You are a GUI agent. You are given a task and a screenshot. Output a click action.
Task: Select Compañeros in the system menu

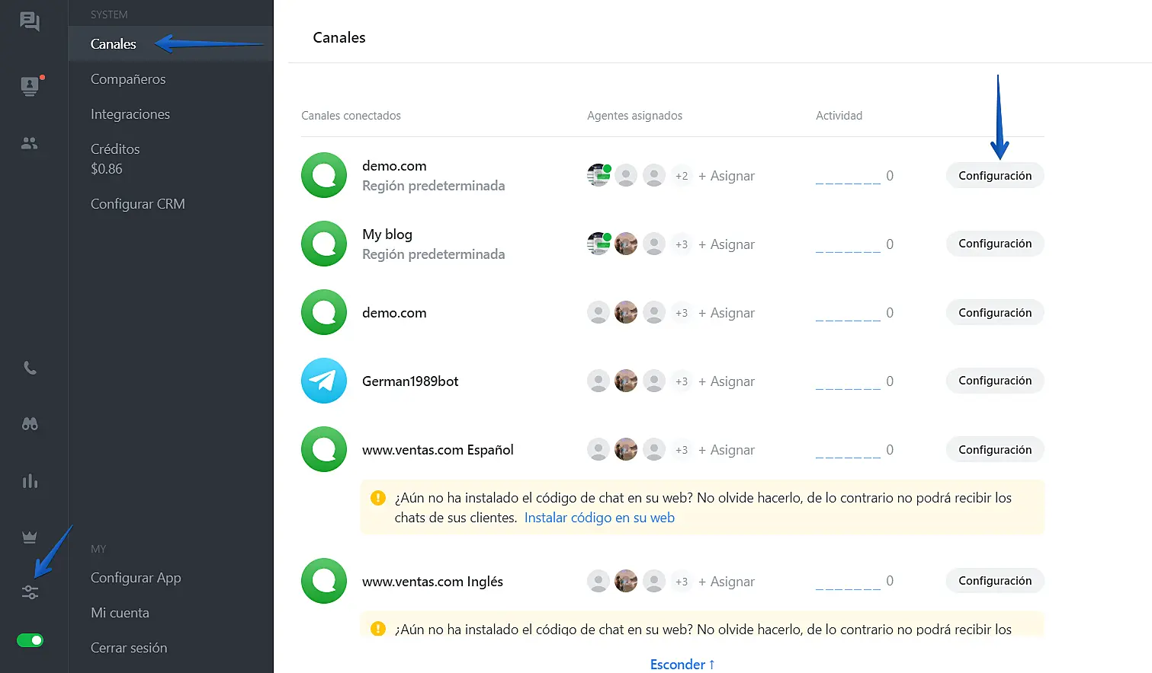click(x=128, y=79)
